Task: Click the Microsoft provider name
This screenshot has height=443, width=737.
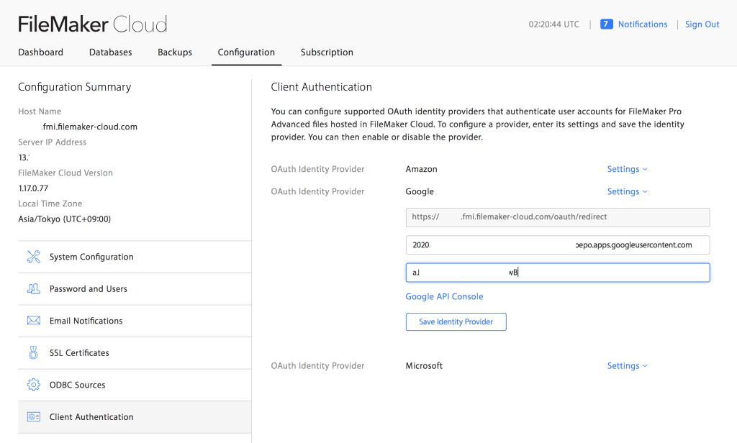Action: pyautogui.click(x=424, y=366)
